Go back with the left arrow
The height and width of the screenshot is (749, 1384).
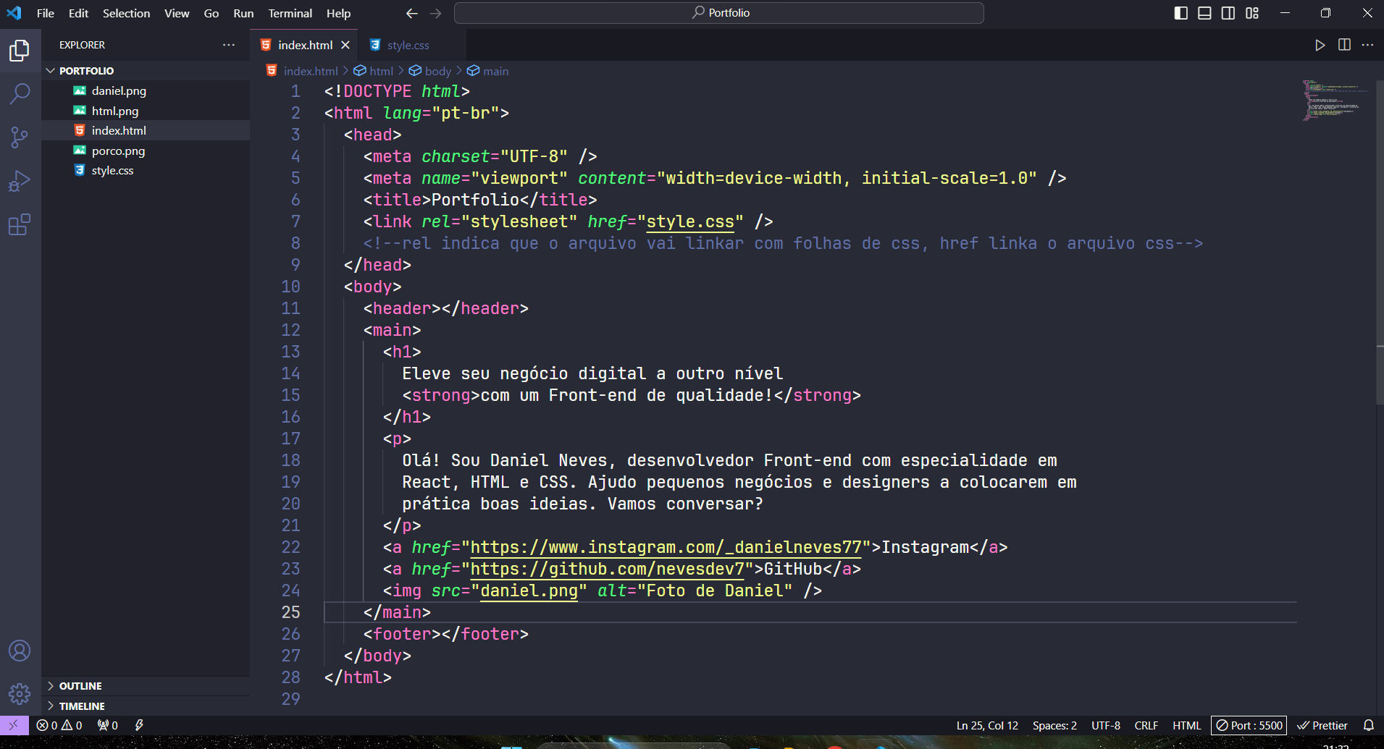[412, 13]
